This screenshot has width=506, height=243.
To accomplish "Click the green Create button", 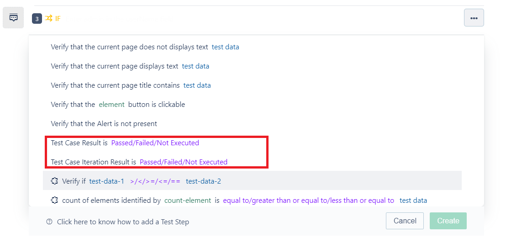I will tap(448, 221).
